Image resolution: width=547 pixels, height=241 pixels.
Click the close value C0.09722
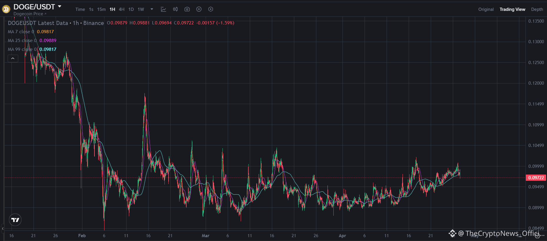click(184, 23)
